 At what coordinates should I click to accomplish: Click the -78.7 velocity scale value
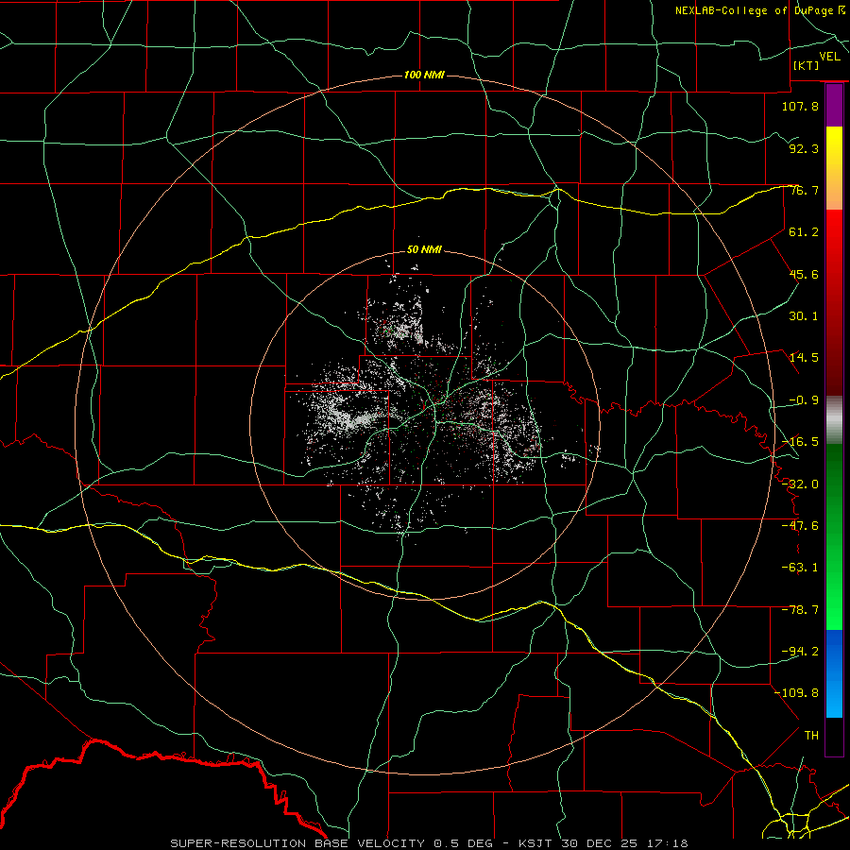click(800, 610)
